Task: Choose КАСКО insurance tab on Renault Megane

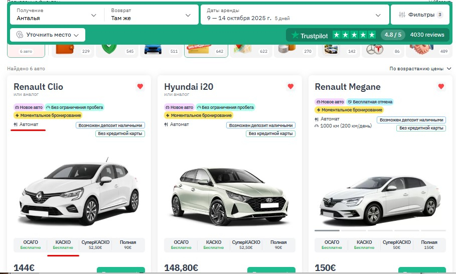Action: pos(364,245)
